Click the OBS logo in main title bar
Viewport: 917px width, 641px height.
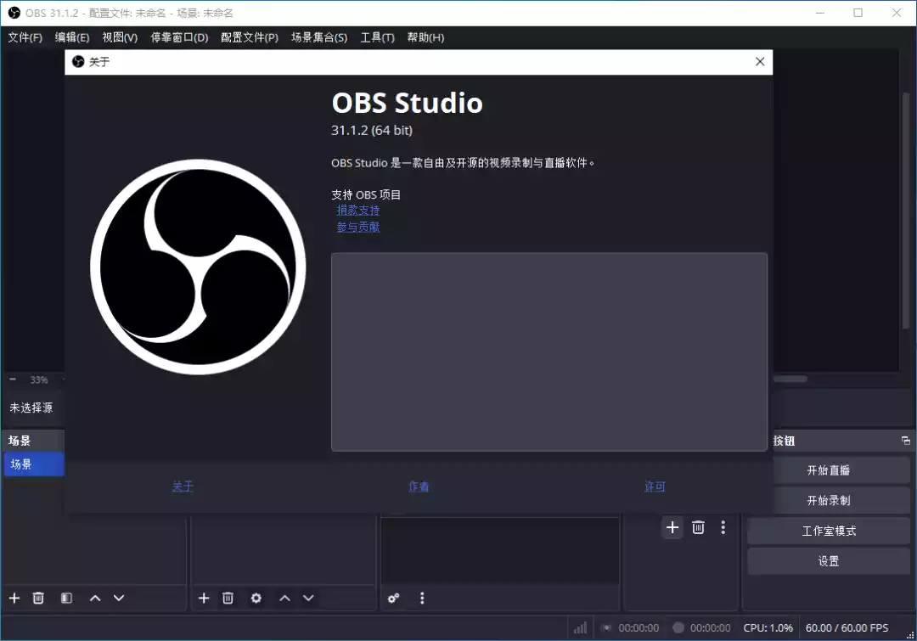14,13
